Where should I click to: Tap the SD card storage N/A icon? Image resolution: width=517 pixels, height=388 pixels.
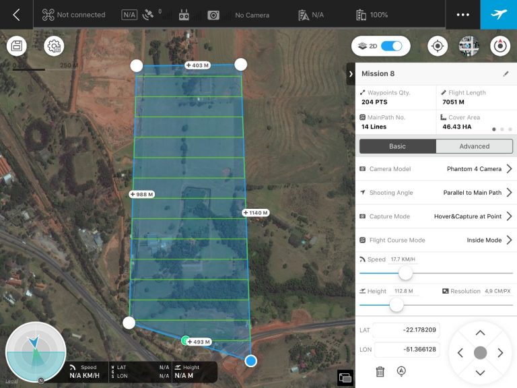coord(304,15)
